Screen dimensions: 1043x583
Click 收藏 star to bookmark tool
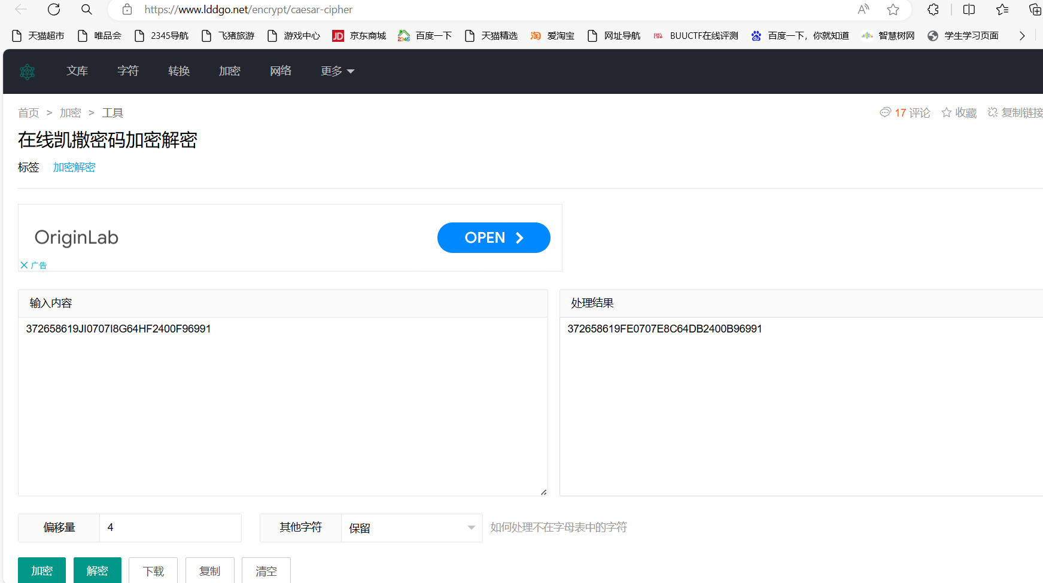[x=959, y=113]
